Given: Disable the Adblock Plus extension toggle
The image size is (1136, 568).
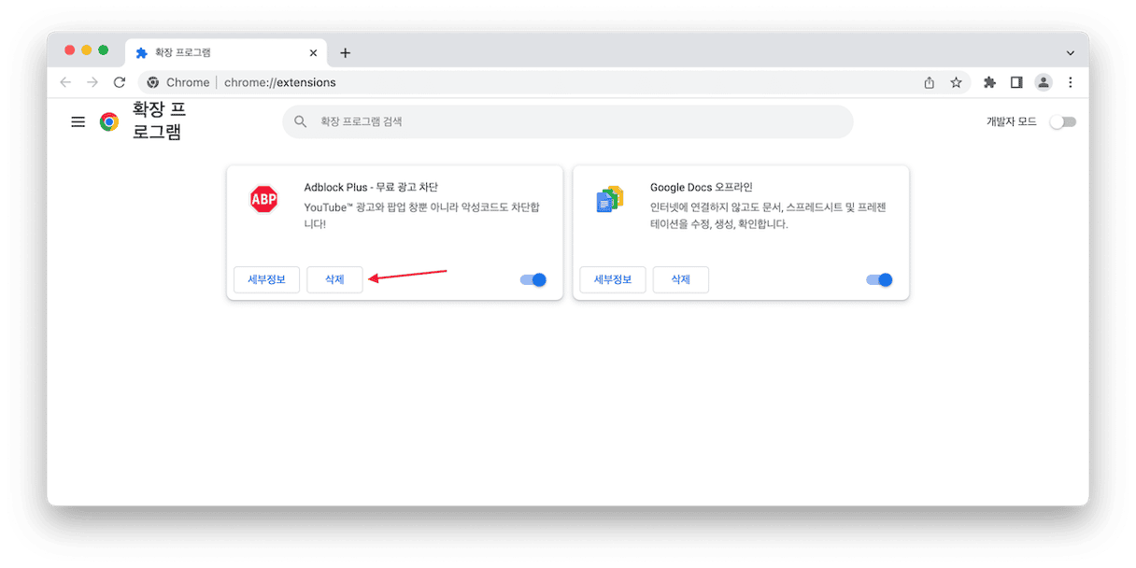Looking at the screenshot, I should [533, 279].
